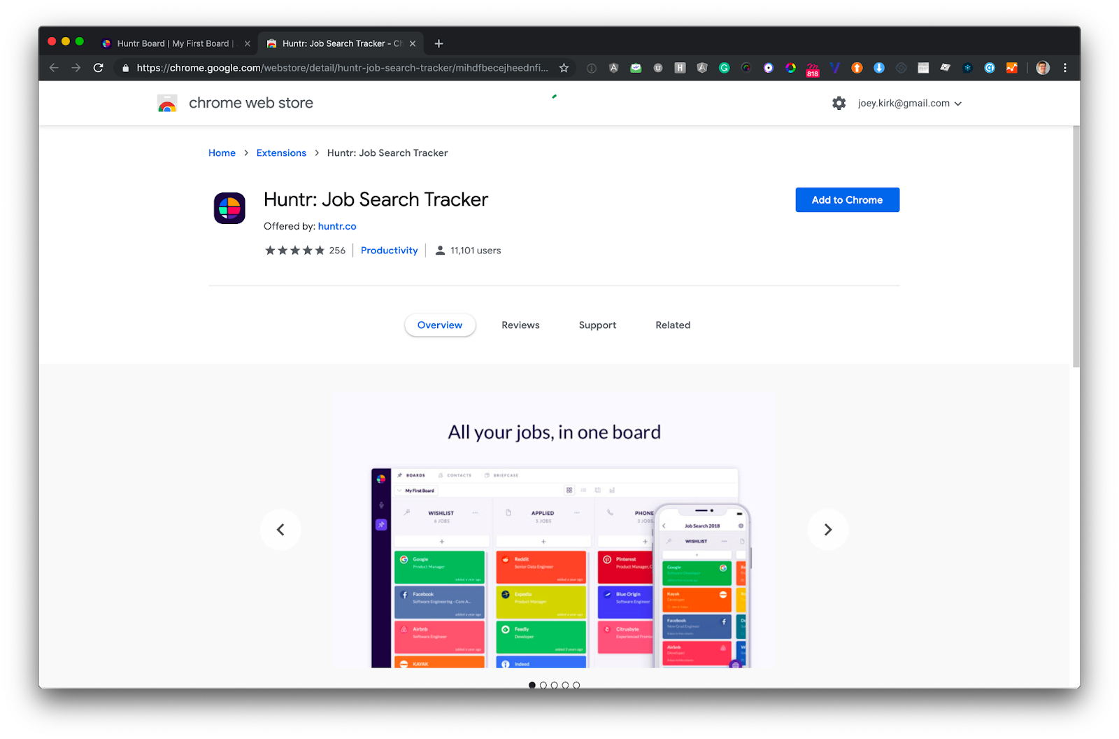Select fifth carousel dot indicator
This screenshot has width=1119, height=739.
tap(576, 685)
